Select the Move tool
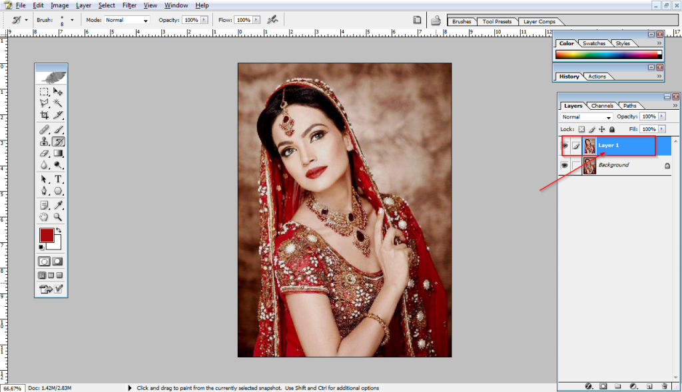682x392 pixels. click(x=58, y=92)
